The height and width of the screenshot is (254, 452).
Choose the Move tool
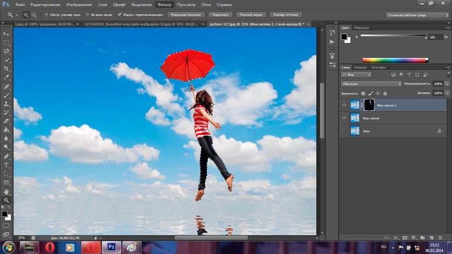pyautogui.click(x=7, y=34)
